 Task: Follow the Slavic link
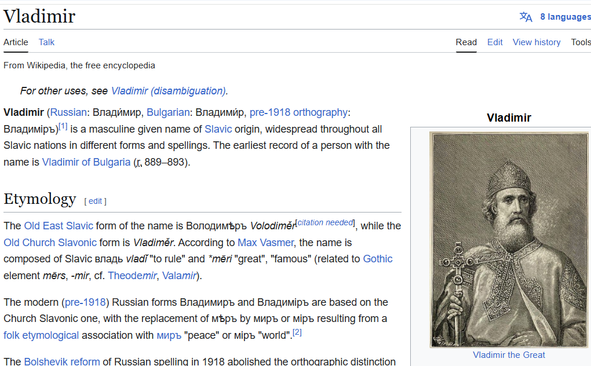point(218,129)
